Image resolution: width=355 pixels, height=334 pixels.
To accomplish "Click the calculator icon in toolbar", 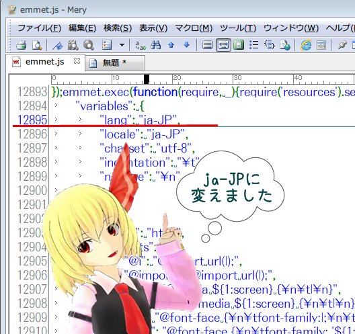I will 321,45.
